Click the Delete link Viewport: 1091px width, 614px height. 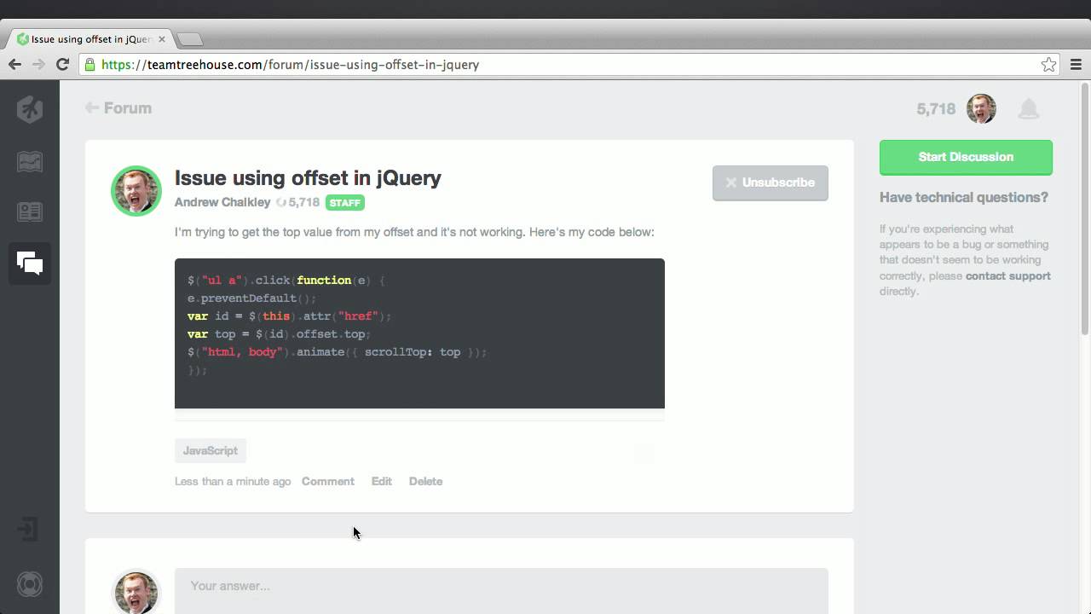click(425, 481)
